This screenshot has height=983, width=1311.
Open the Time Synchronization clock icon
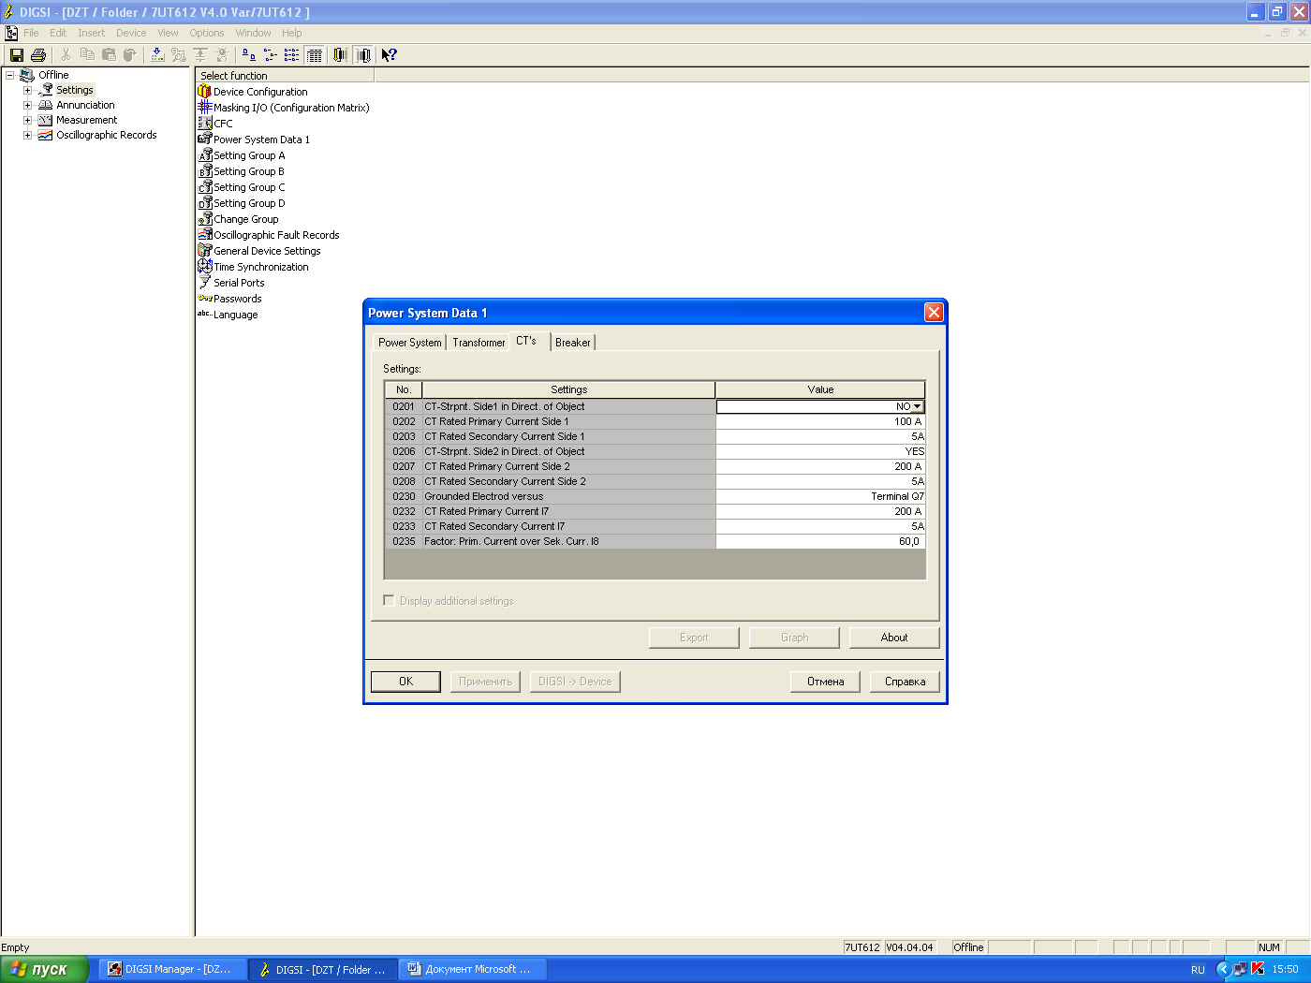(204, 267)
